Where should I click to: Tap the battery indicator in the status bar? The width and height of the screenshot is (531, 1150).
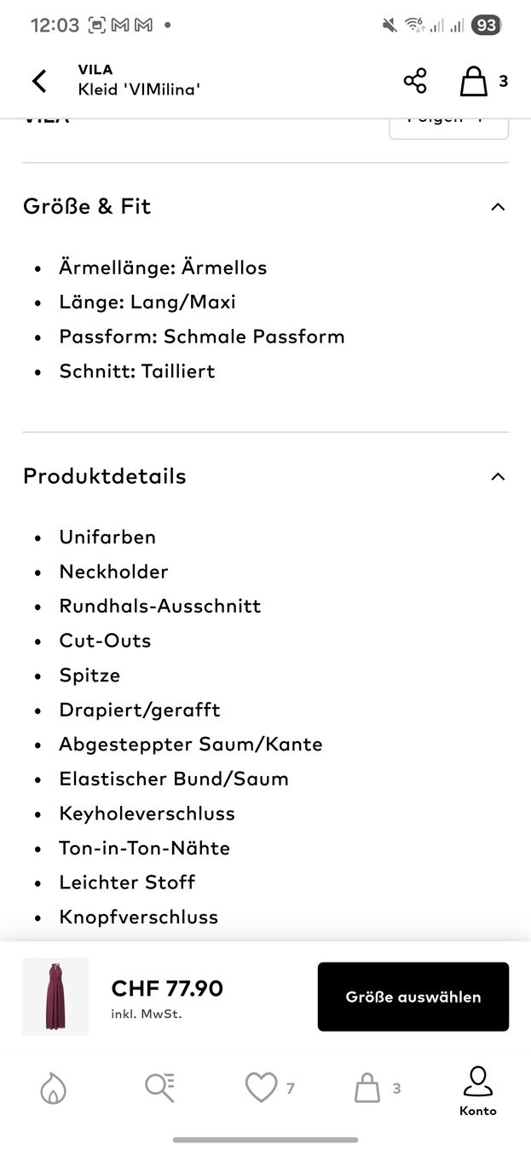[486, 26]
